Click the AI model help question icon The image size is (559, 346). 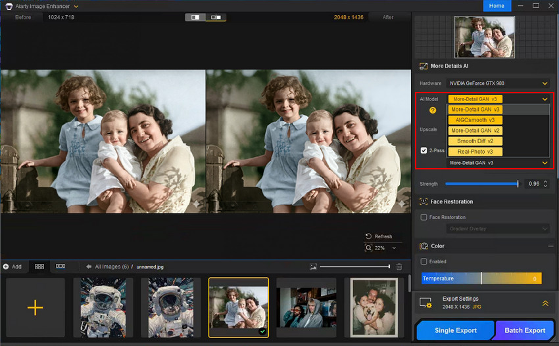point(433,110)
